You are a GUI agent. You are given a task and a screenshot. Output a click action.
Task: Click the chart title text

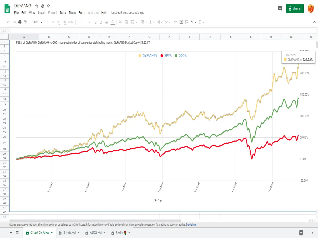click(x=83, y=42)
